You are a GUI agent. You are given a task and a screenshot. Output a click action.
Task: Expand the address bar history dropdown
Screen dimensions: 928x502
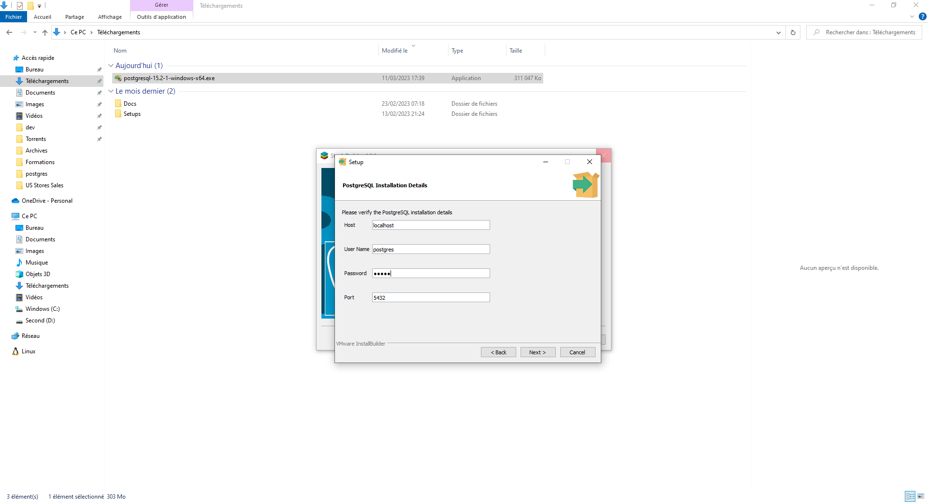[x=778, y=32]
